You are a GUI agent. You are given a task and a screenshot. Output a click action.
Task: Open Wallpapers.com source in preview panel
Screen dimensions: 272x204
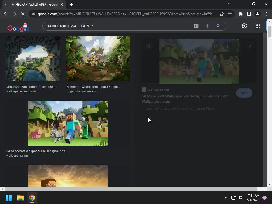156,90
